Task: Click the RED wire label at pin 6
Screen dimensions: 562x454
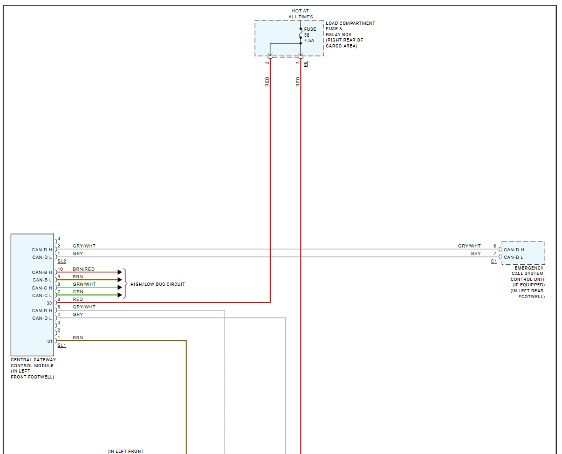Action: point(78,299)
